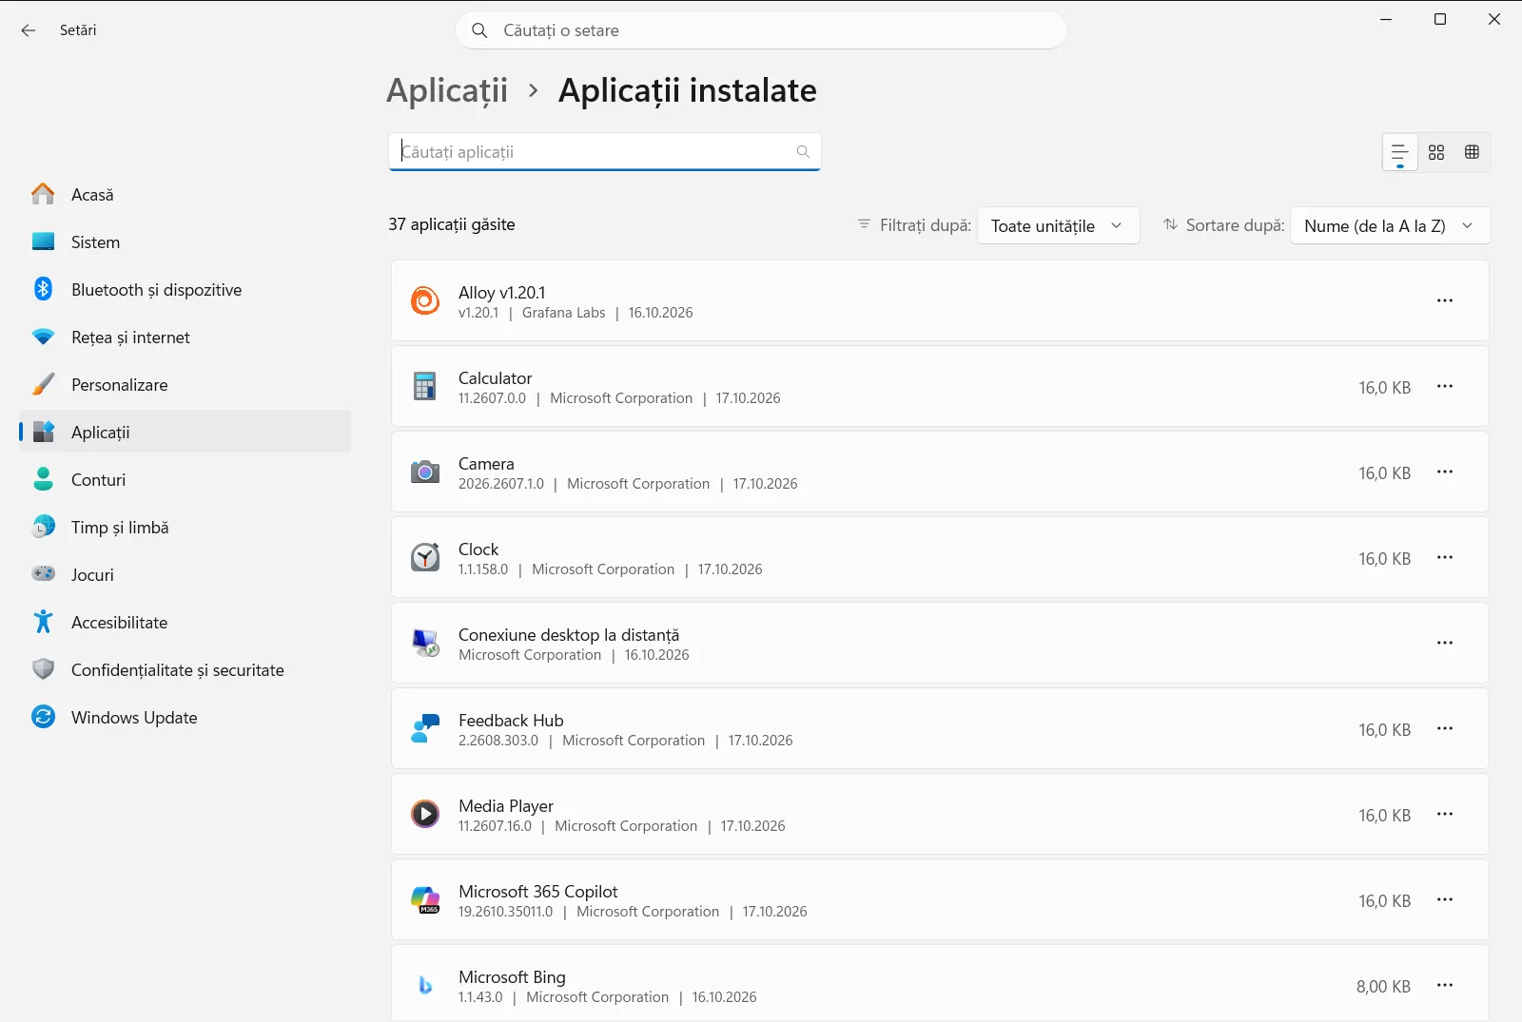Open Sistem settings in the sidebar
Image resolution: width=1522 pixels, height=1022 pixels.
(185, 241)
